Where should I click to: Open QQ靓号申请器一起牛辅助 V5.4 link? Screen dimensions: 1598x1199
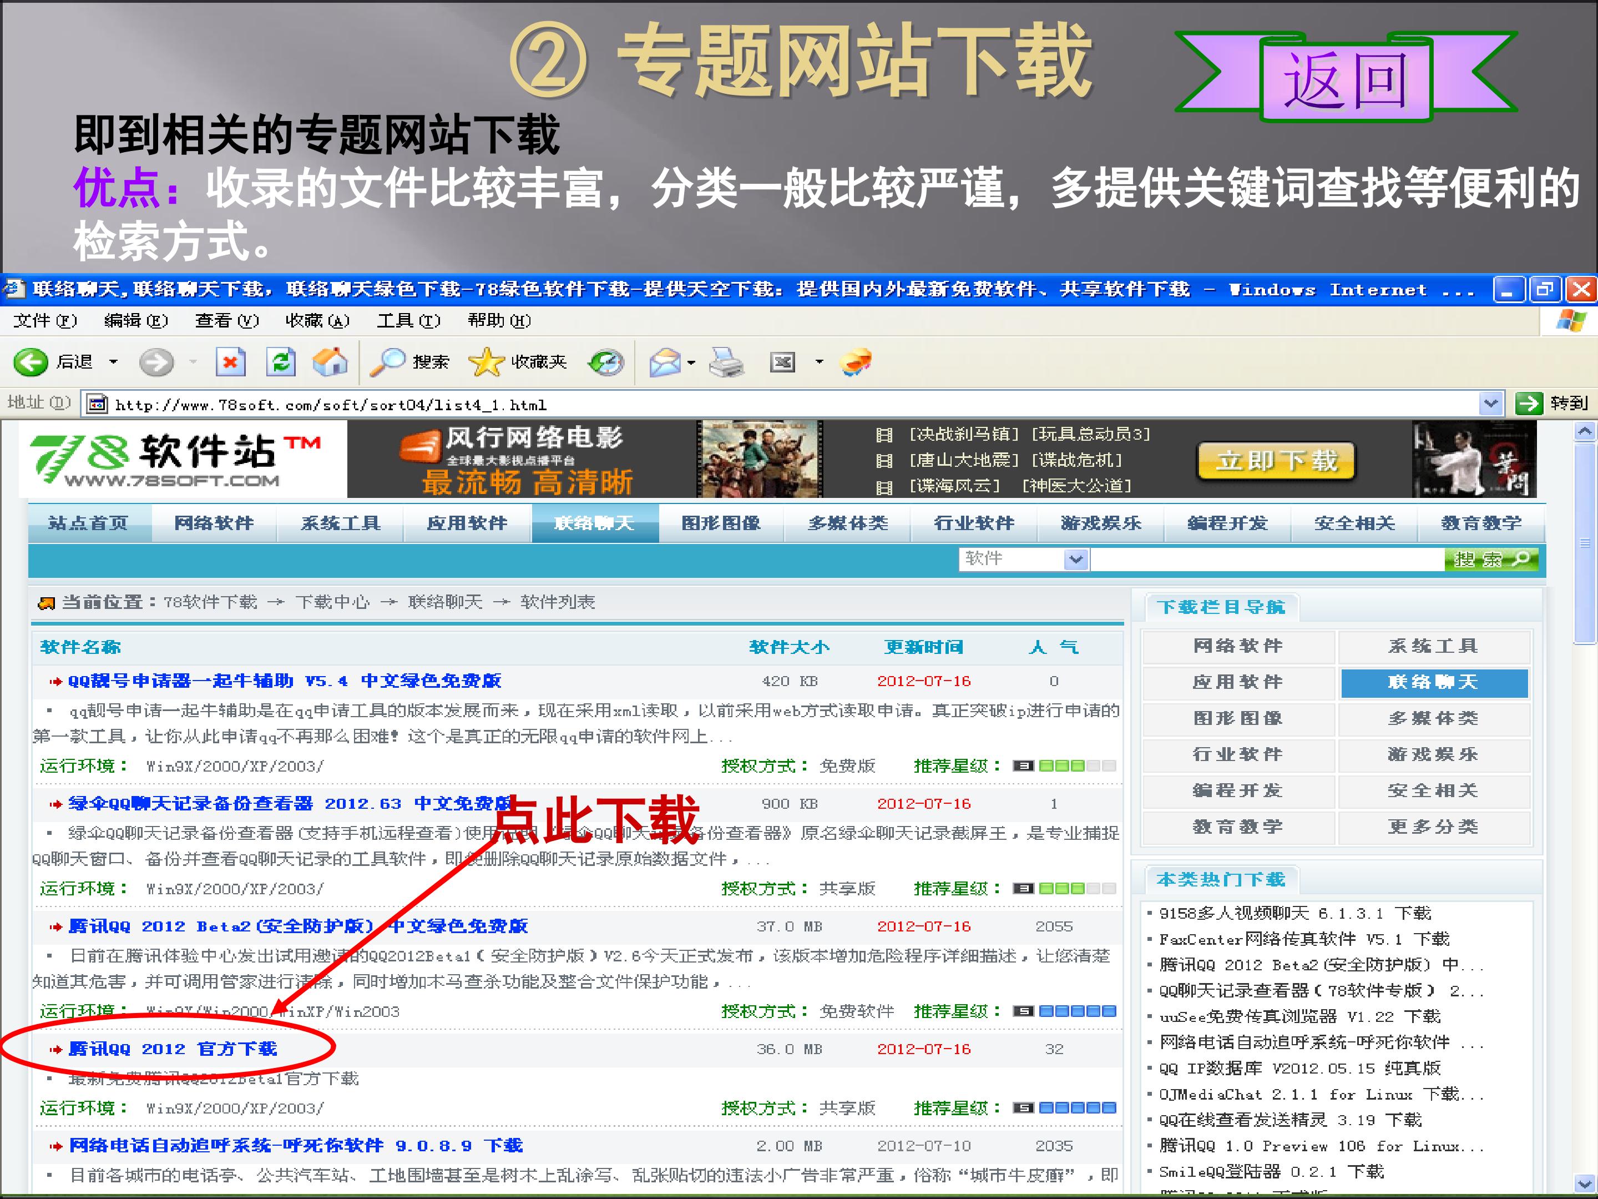pyautogui.click(x=285, y=681)
